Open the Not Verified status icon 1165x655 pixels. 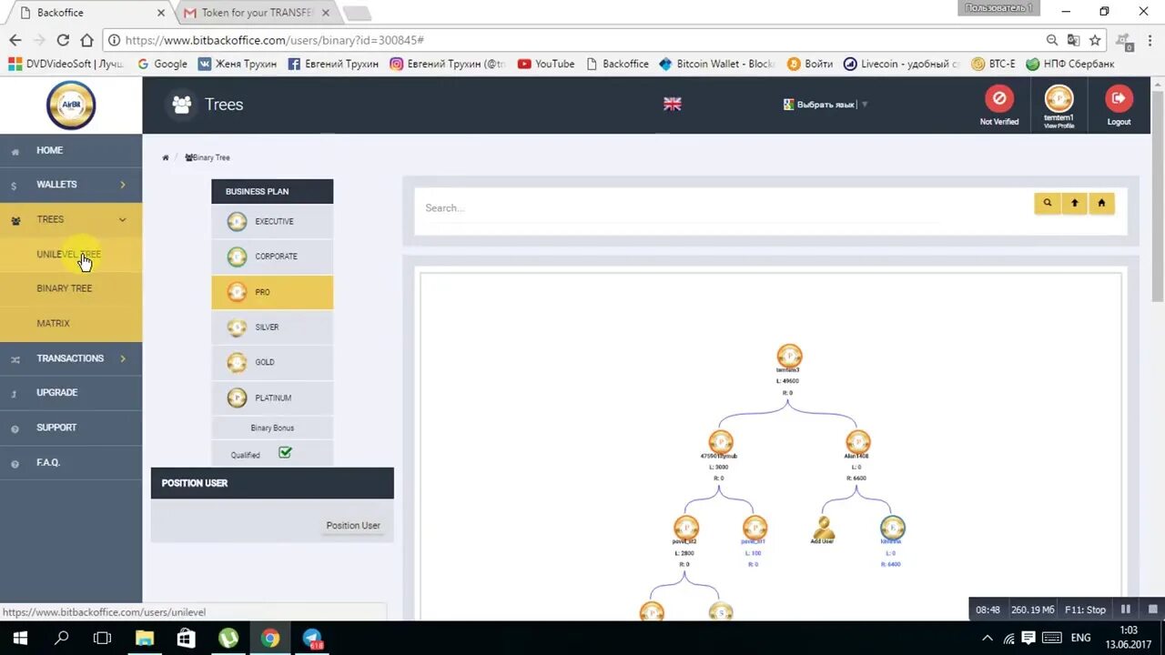(x=998, y=98)
